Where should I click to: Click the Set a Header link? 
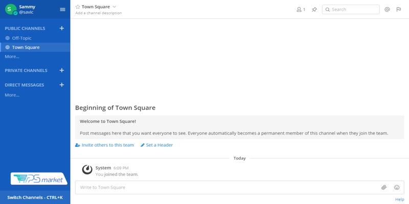pos(157,145)
